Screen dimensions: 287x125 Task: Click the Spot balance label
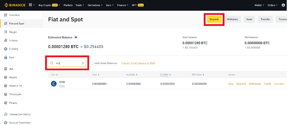190,37
